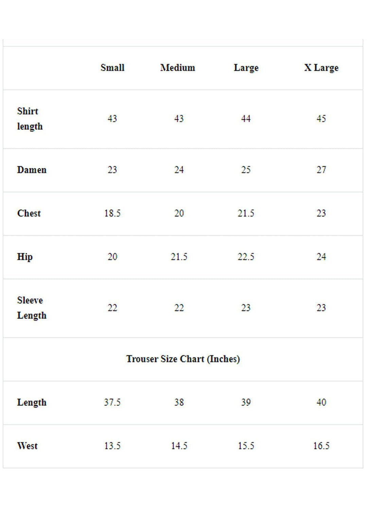The height and width of the screenshot is (512, 367).
Task: Select the West row label
Action: pos(27,446)
